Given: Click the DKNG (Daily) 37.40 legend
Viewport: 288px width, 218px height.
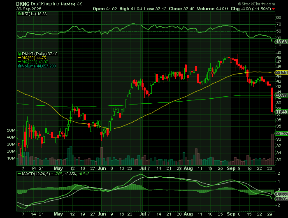Looking at the screenshot, I should click(x=39, y=53).
